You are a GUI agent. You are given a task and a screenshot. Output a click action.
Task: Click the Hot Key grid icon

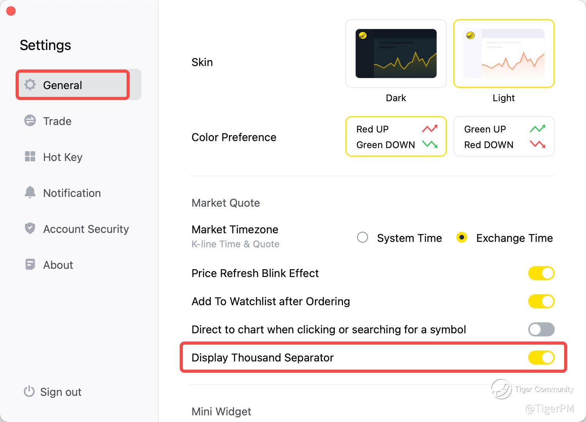[x=30, y=157]
